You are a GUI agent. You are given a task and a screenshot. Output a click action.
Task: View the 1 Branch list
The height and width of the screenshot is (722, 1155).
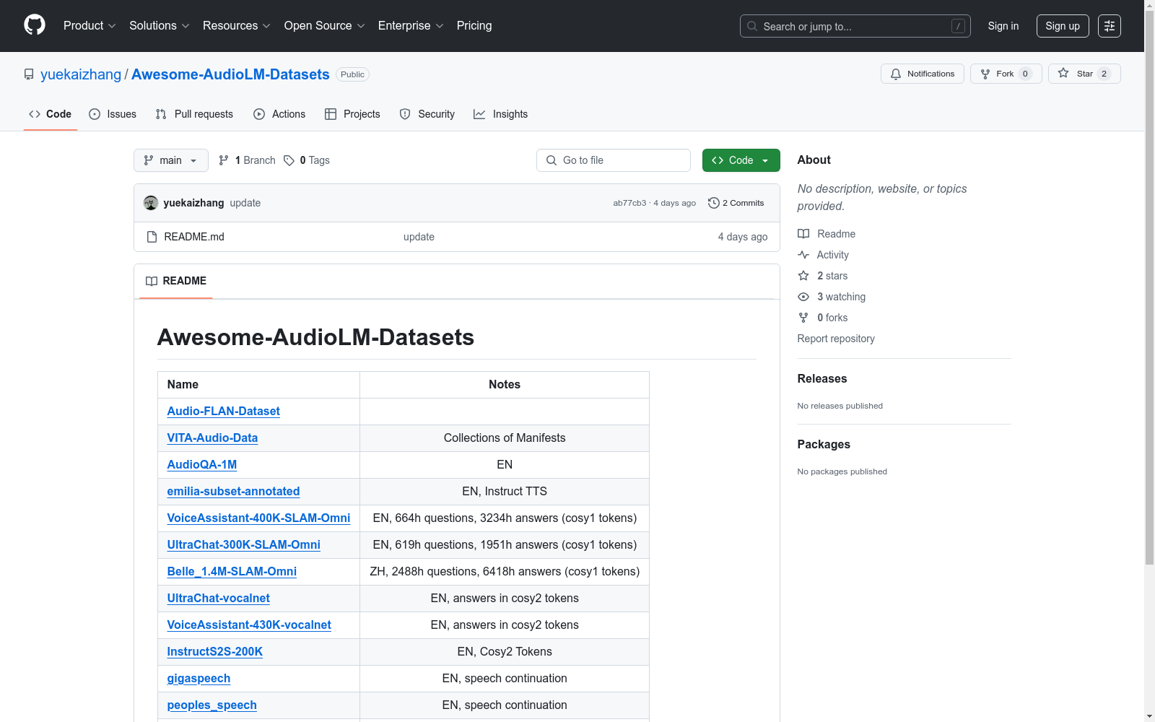pyautogui.click(x=247, y=160)
